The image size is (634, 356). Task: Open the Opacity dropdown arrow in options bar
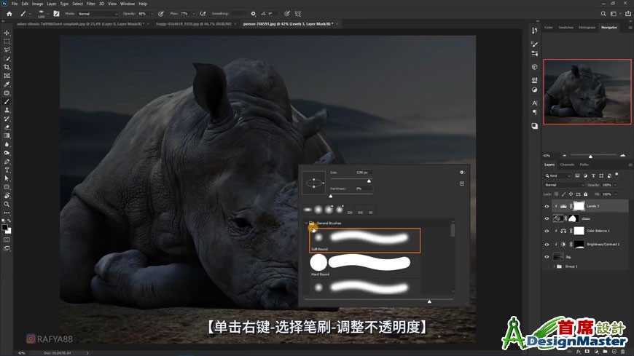click(x=152, y=14)
